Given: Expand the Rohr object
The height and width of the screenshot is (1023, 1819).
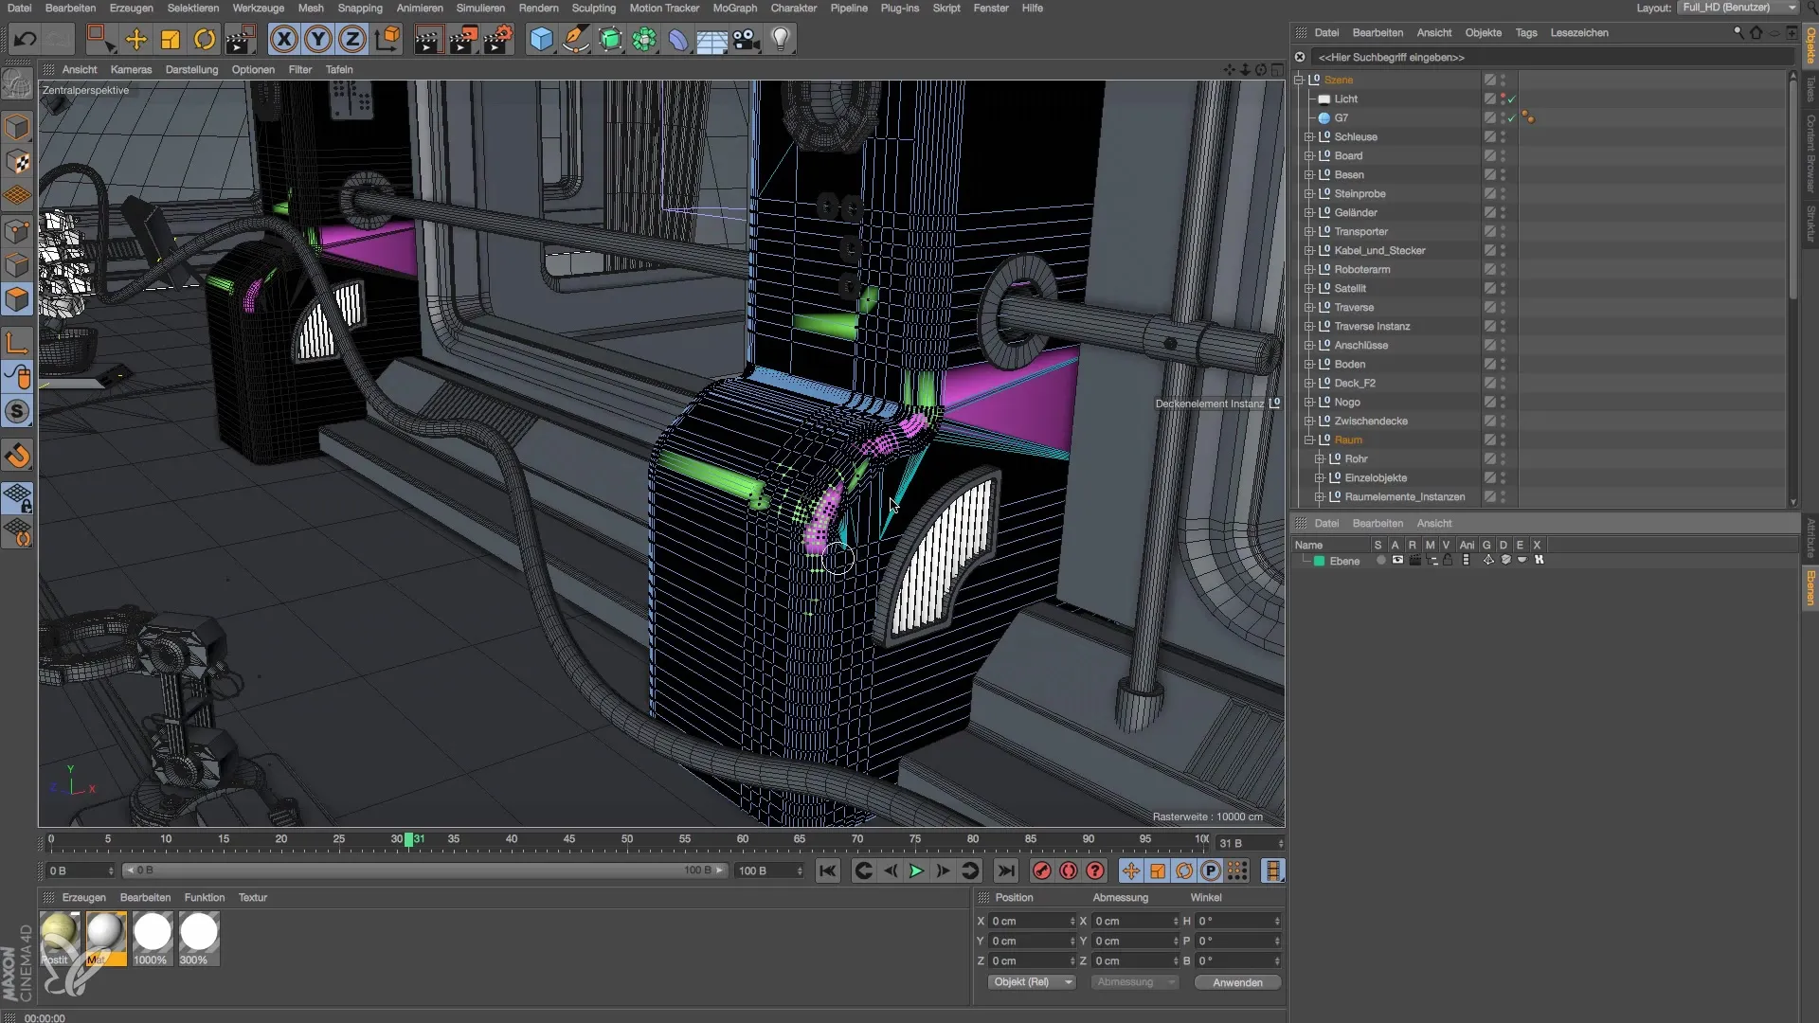Looking at the screenshot, I should coord(1320,459).
